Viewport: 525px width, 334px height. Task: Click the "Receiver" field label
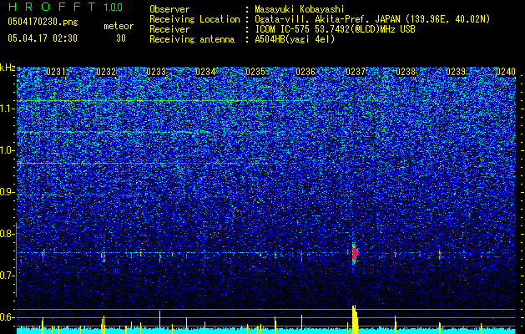pos(169,29)
